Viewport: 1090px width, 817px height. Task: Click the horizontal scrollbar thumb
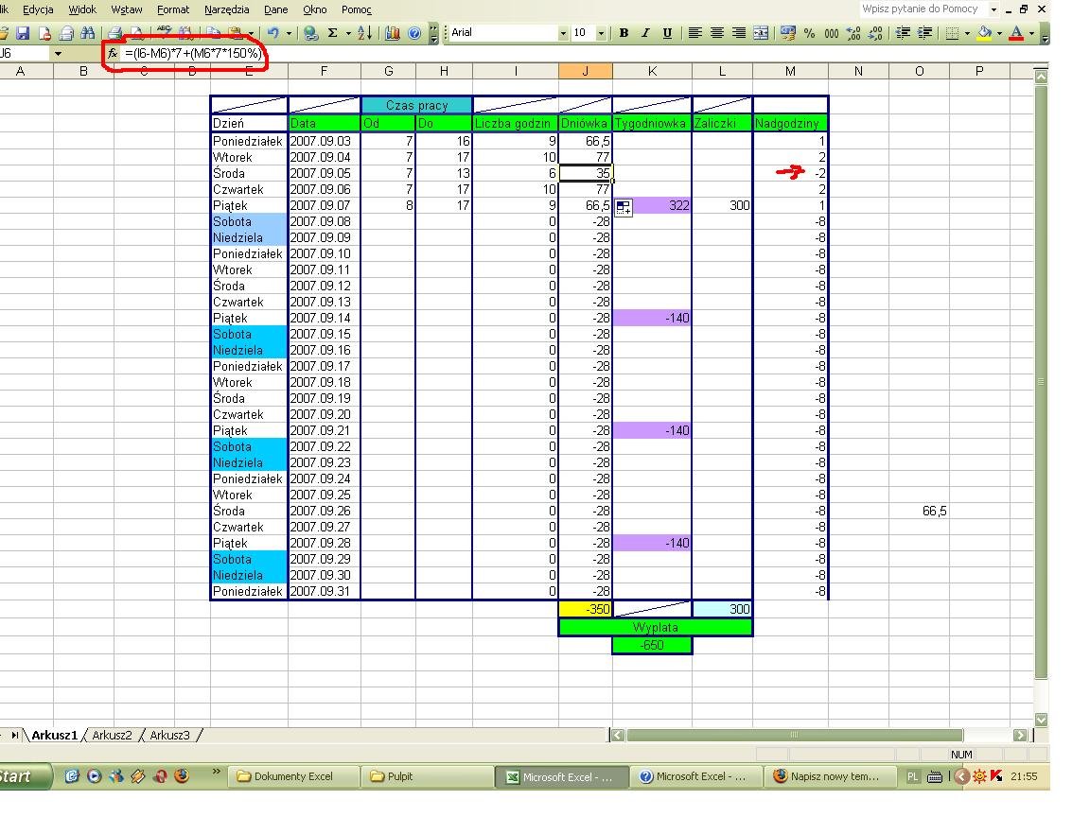795,735
